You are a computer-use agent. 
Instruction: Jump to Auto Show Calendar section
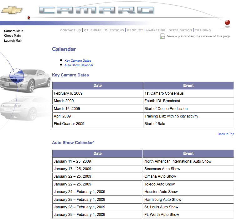[x=79, y=65]
